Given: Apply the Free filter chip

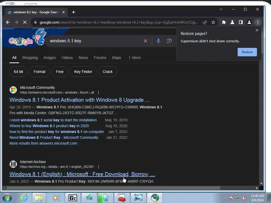Looking at the screenshot, I should click(60, 72).
